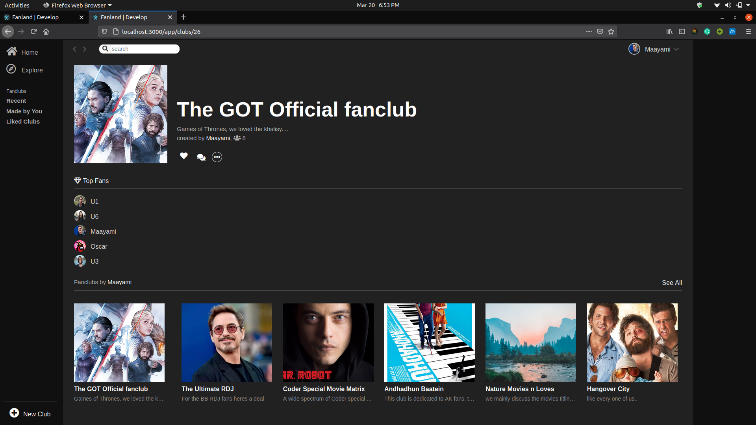Viewport: 756px width, 425px height.
Task: Adjust the volume control in the top bar
Action: tap(728, 5)
